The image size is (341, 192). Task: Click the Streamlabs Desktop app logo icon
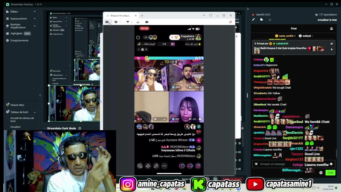point(7,5)
